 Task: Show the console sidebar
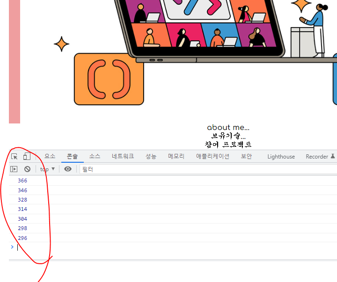[14, 169]
